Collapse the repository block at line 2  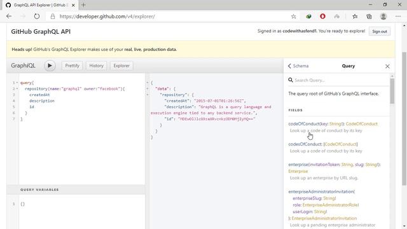pos(17,89)
